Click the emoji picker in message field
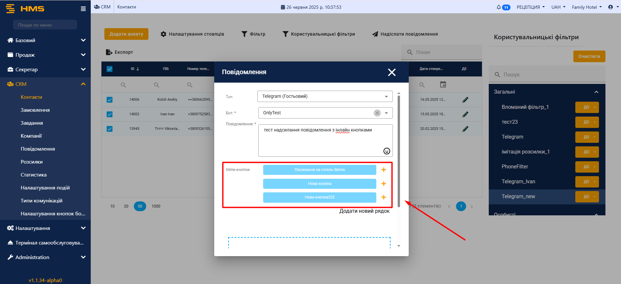This screenshot has width=621, height=284. (387, 151)
